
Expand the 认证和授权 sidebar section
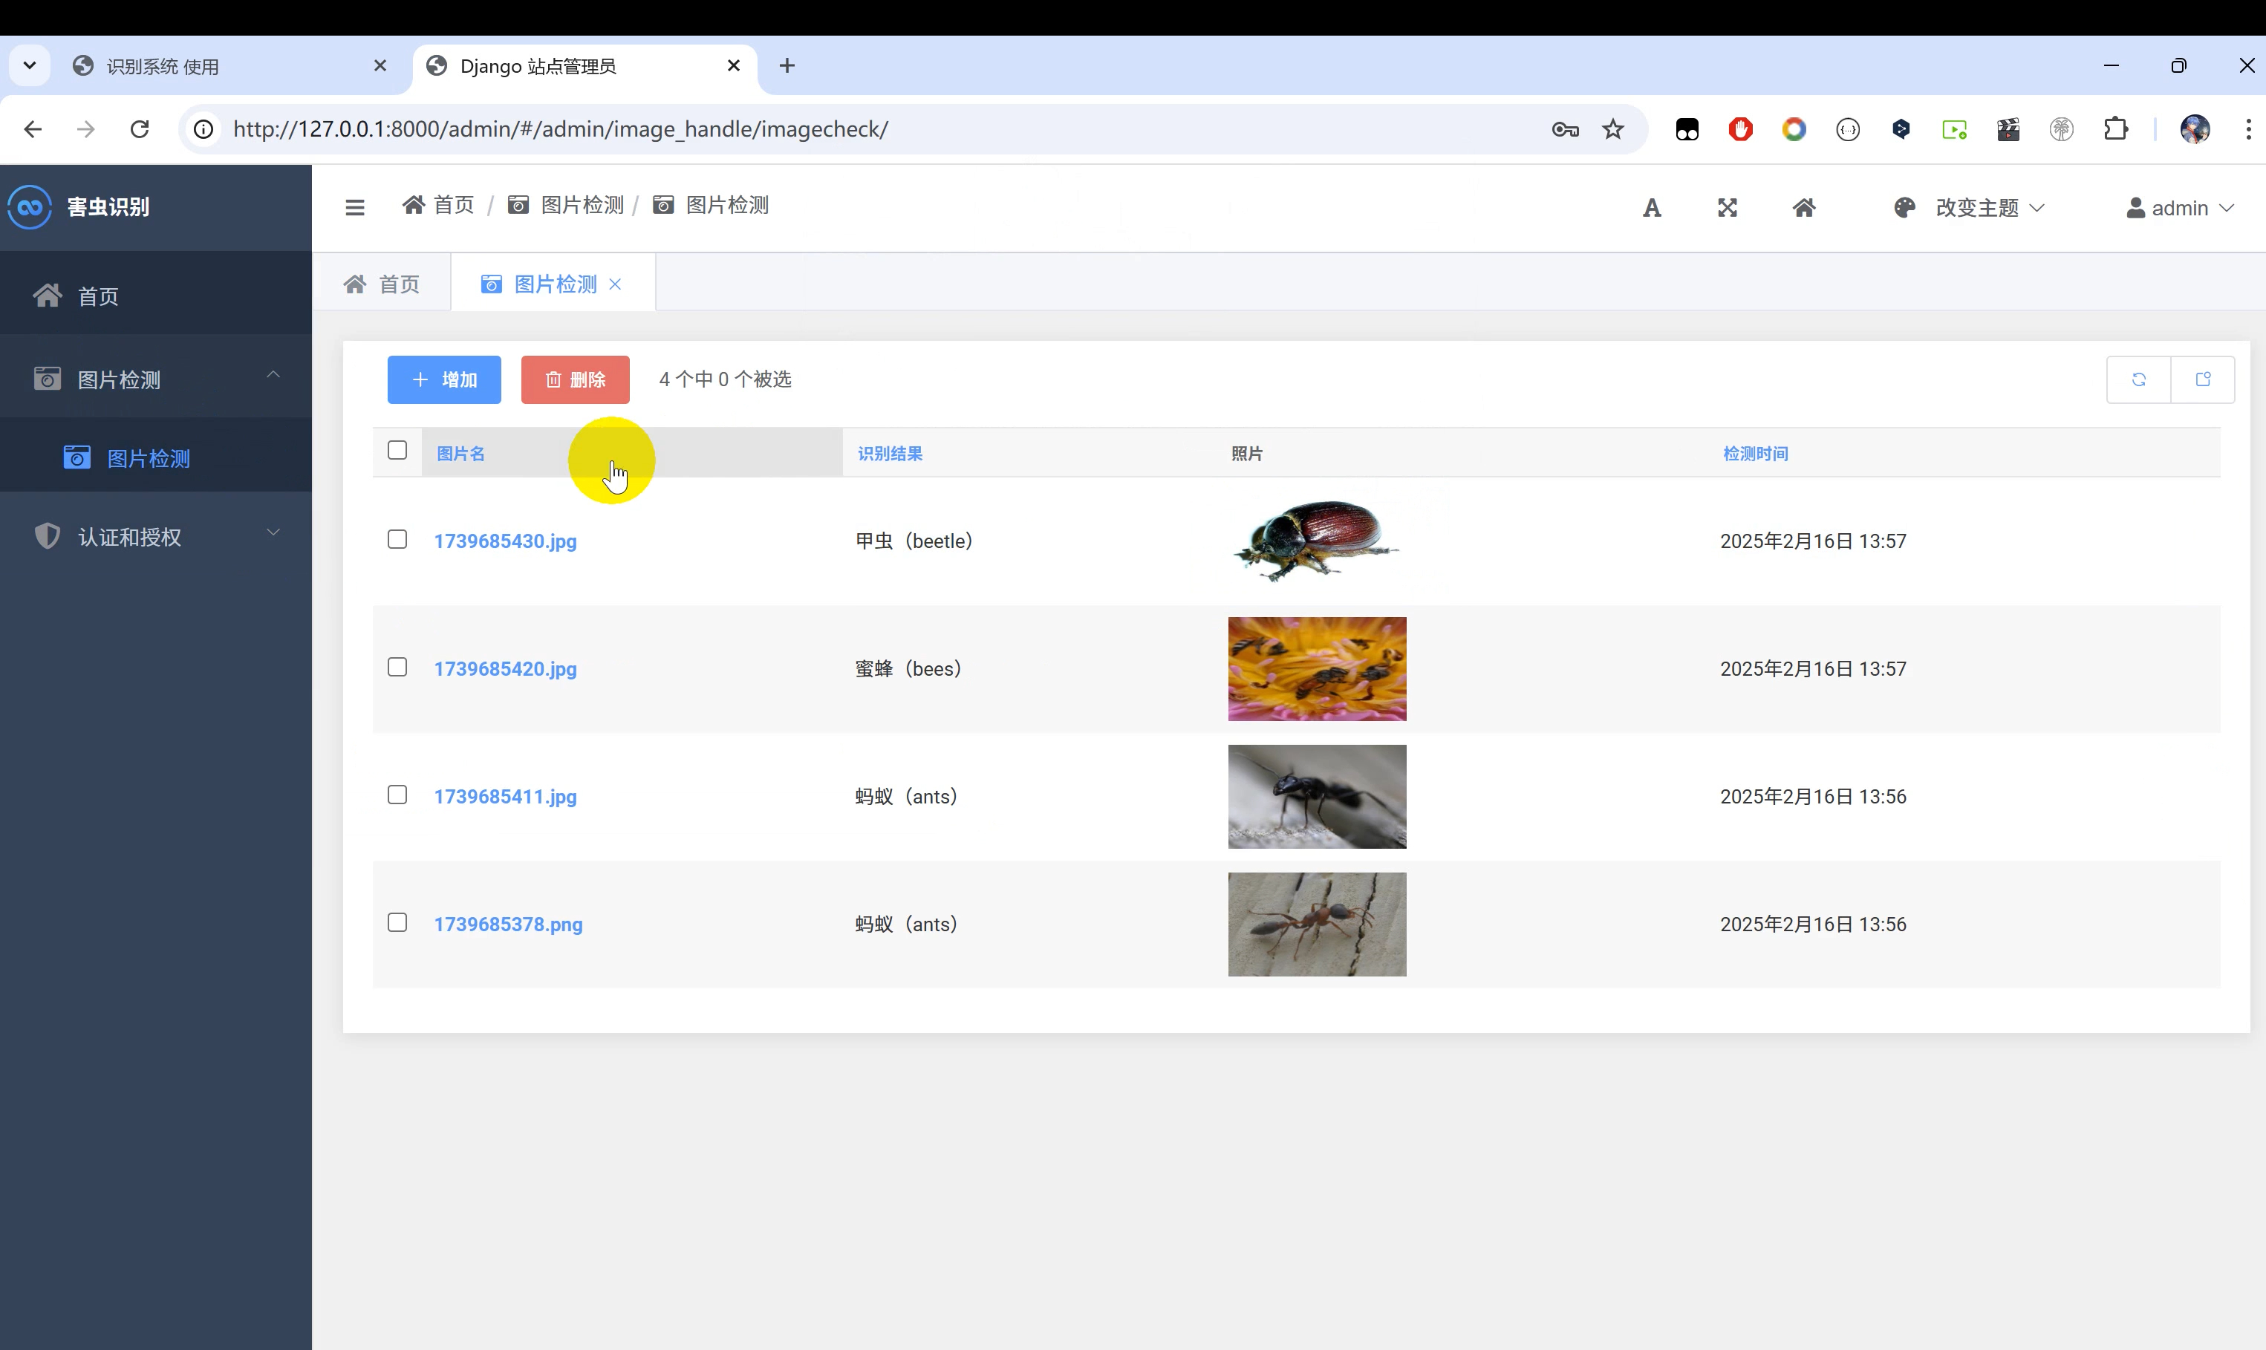click(x=154, y=537)
